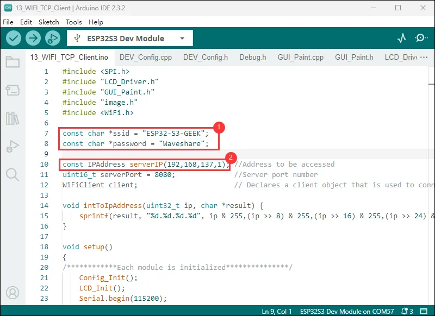Viewport: 435px width, 316px height.
Task: Click the Upload arrow button
Action: [33, 38]
